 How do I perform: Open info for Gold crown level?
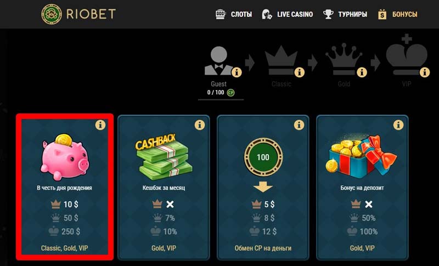[x=362, y=72]
